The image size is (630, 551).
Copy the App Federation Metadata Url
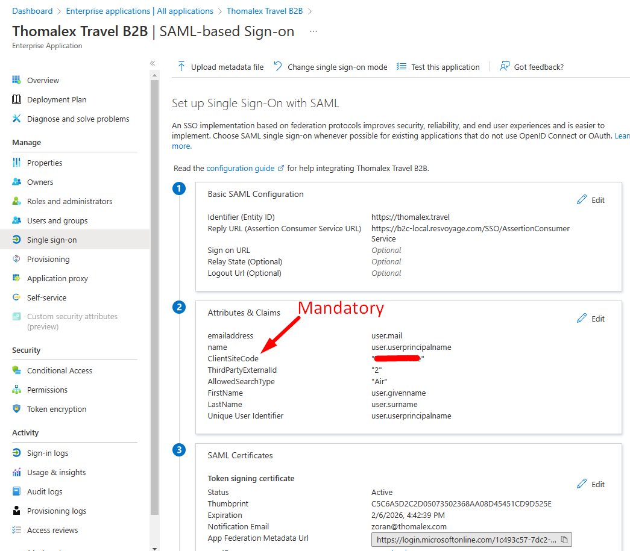point(564,540)
